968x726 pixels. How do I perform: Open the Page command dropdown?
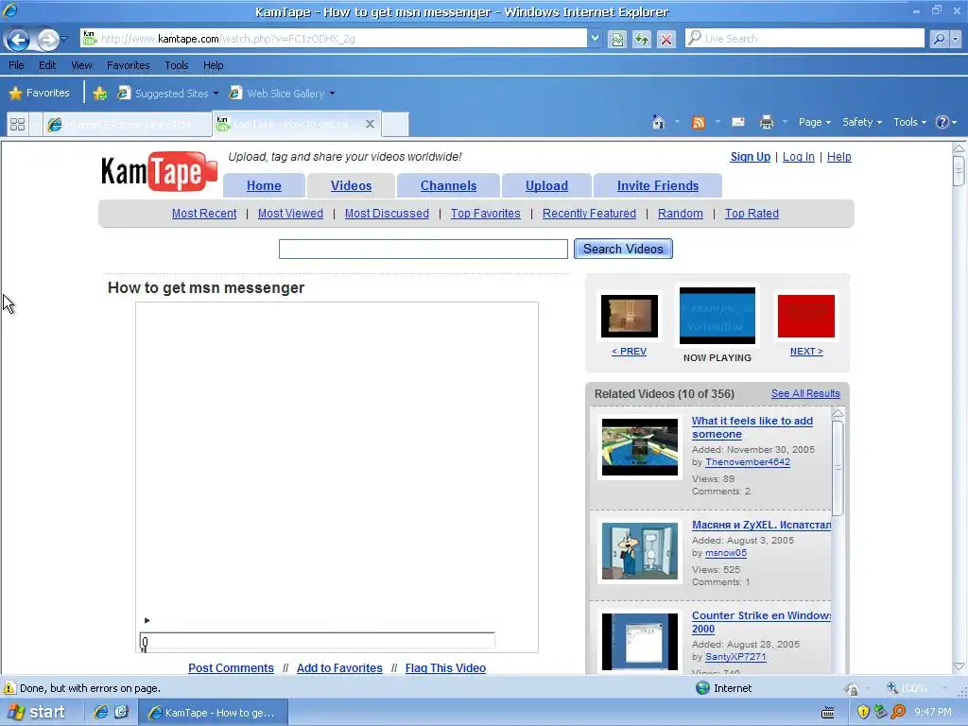tap(814, 122)
